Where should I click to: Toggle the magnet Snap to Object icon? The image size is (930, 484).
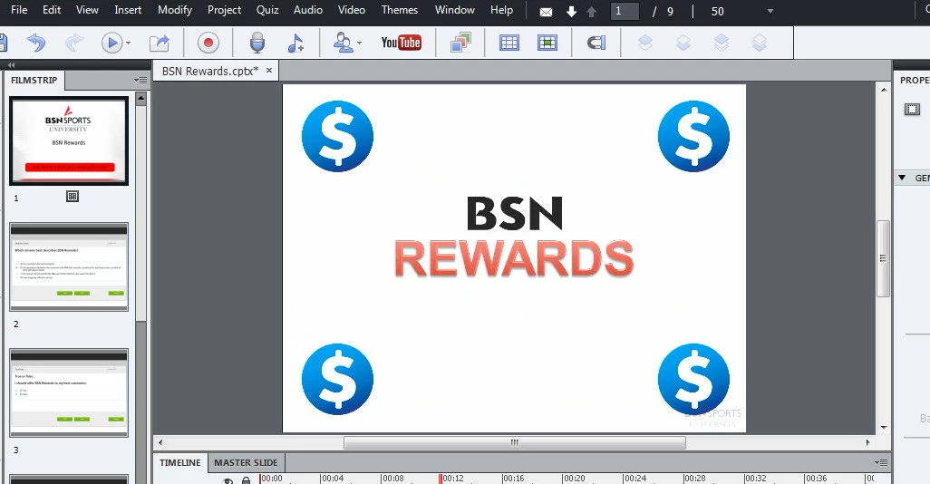(596, 43)
